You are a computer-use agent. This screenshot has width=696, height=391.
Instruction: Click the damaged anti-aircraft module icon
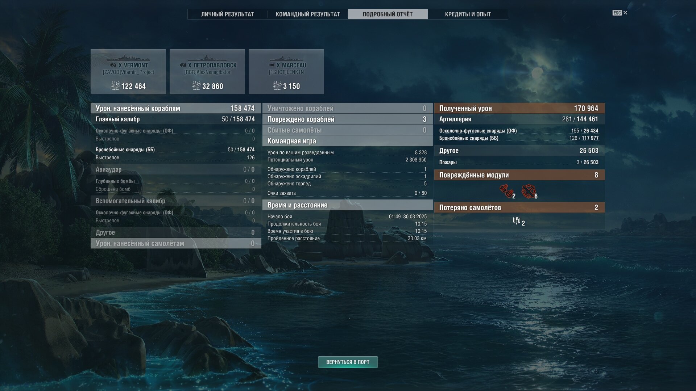click(x=528, y=192)
